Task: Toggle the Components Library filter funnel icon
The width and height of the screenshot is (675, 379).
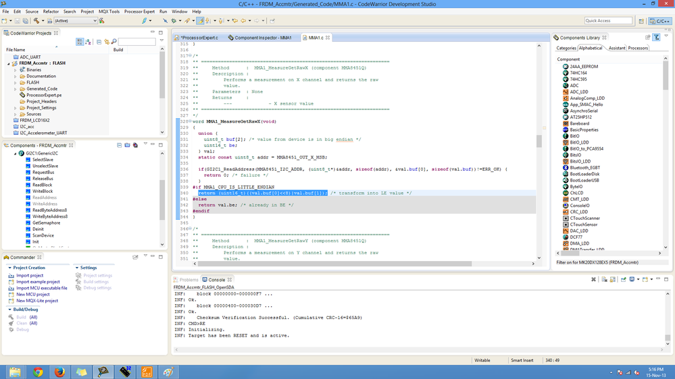Action: 657,37
